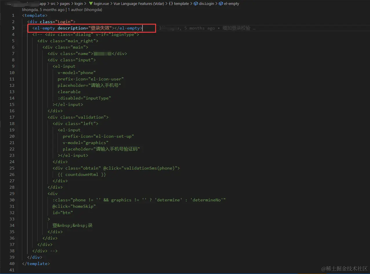The height and width of the screenshot is (274, 370).
Task: Open the el-empty symbol breadcrumb
Action: click(232, 4)
